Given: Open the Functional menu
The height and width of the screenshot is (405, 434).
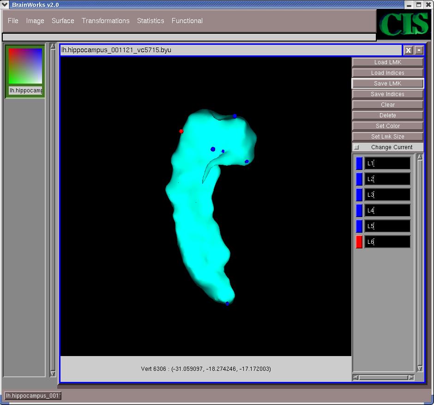Looking at the screenshot, I should 187,21.
